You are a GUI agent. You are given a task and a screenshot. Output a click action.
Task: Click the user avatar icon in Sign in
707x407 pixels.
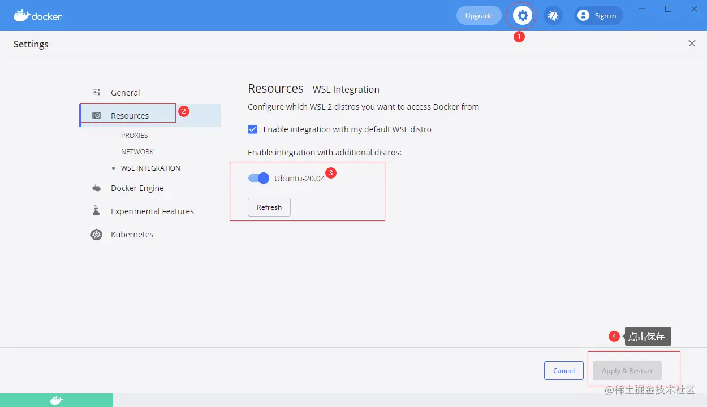point(583,15)
